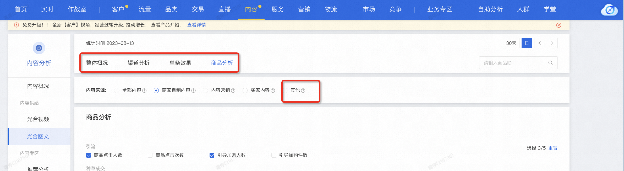The width and height of the screenshot is (624, 171).
Task: Open 首页 in top navigation
Action: pyautogui.click(x=21, y=9)
